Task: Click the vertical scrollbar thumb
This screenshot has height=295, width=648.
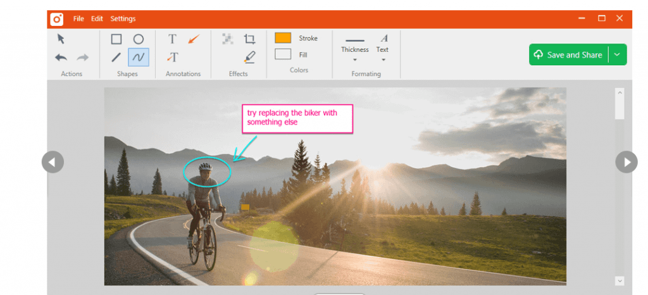Action: tap(620, 108)
